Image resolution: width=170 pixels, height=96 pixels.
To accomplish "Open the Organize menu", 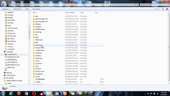I will (6, 9).
